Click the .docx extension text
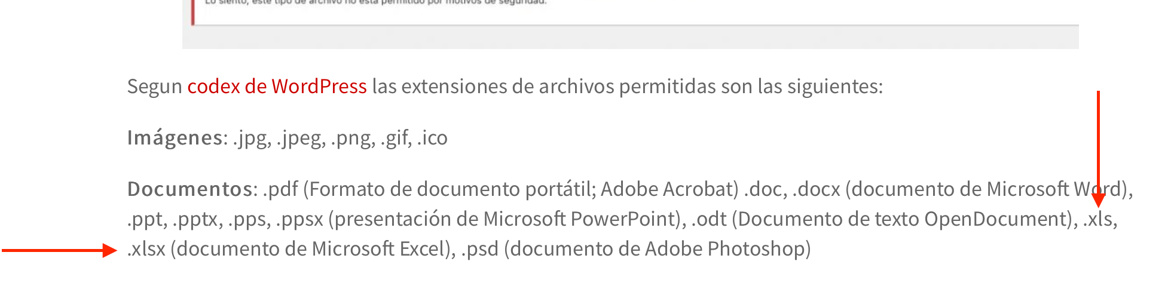The height and width of the screenshot is (289, 1174). 817,189
